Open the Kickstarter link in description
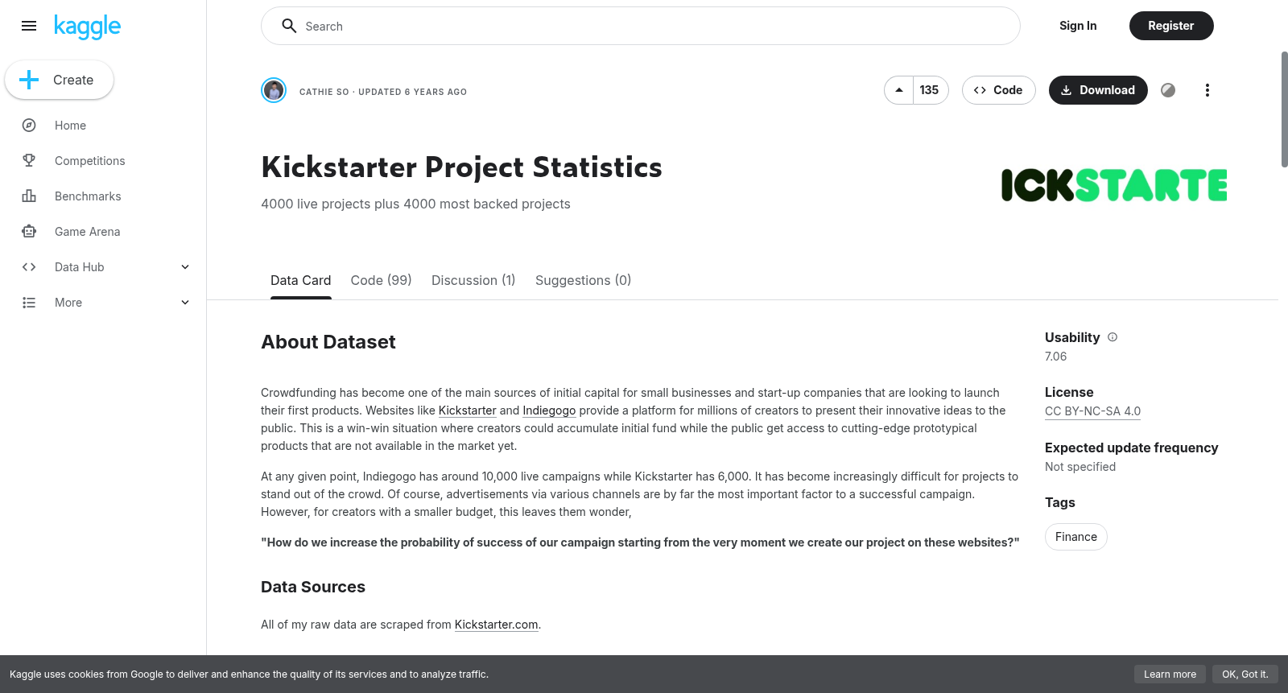Viewport: 1288px width, 693px height. [468, 410]
